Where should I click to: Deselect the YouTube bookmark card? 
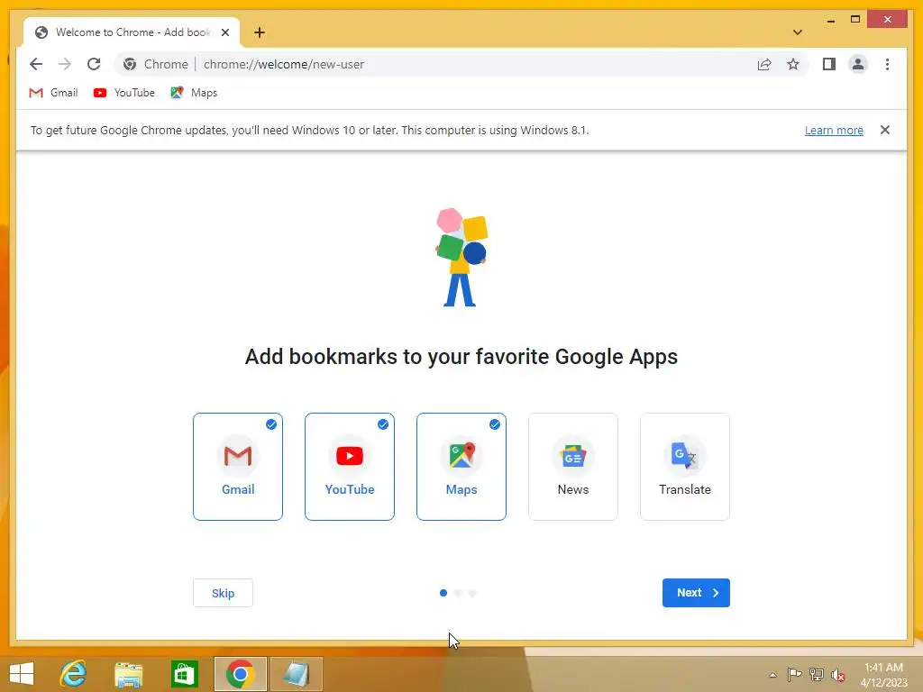click(x=350, y=467)
